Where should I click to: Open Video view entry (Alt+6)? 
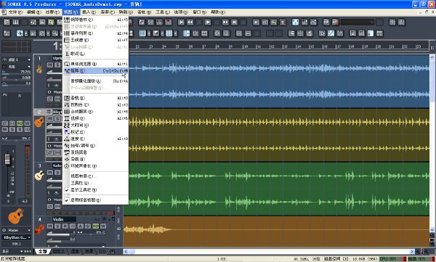coord(96,118)
